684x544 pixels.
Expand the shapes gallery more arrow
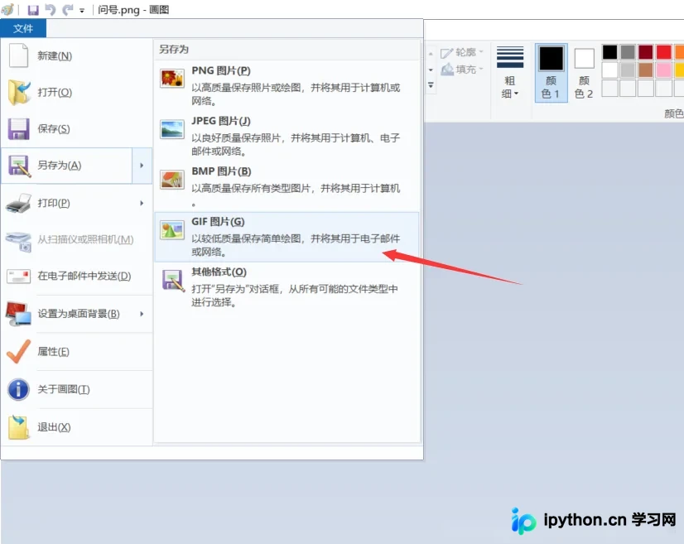(431, 85)
